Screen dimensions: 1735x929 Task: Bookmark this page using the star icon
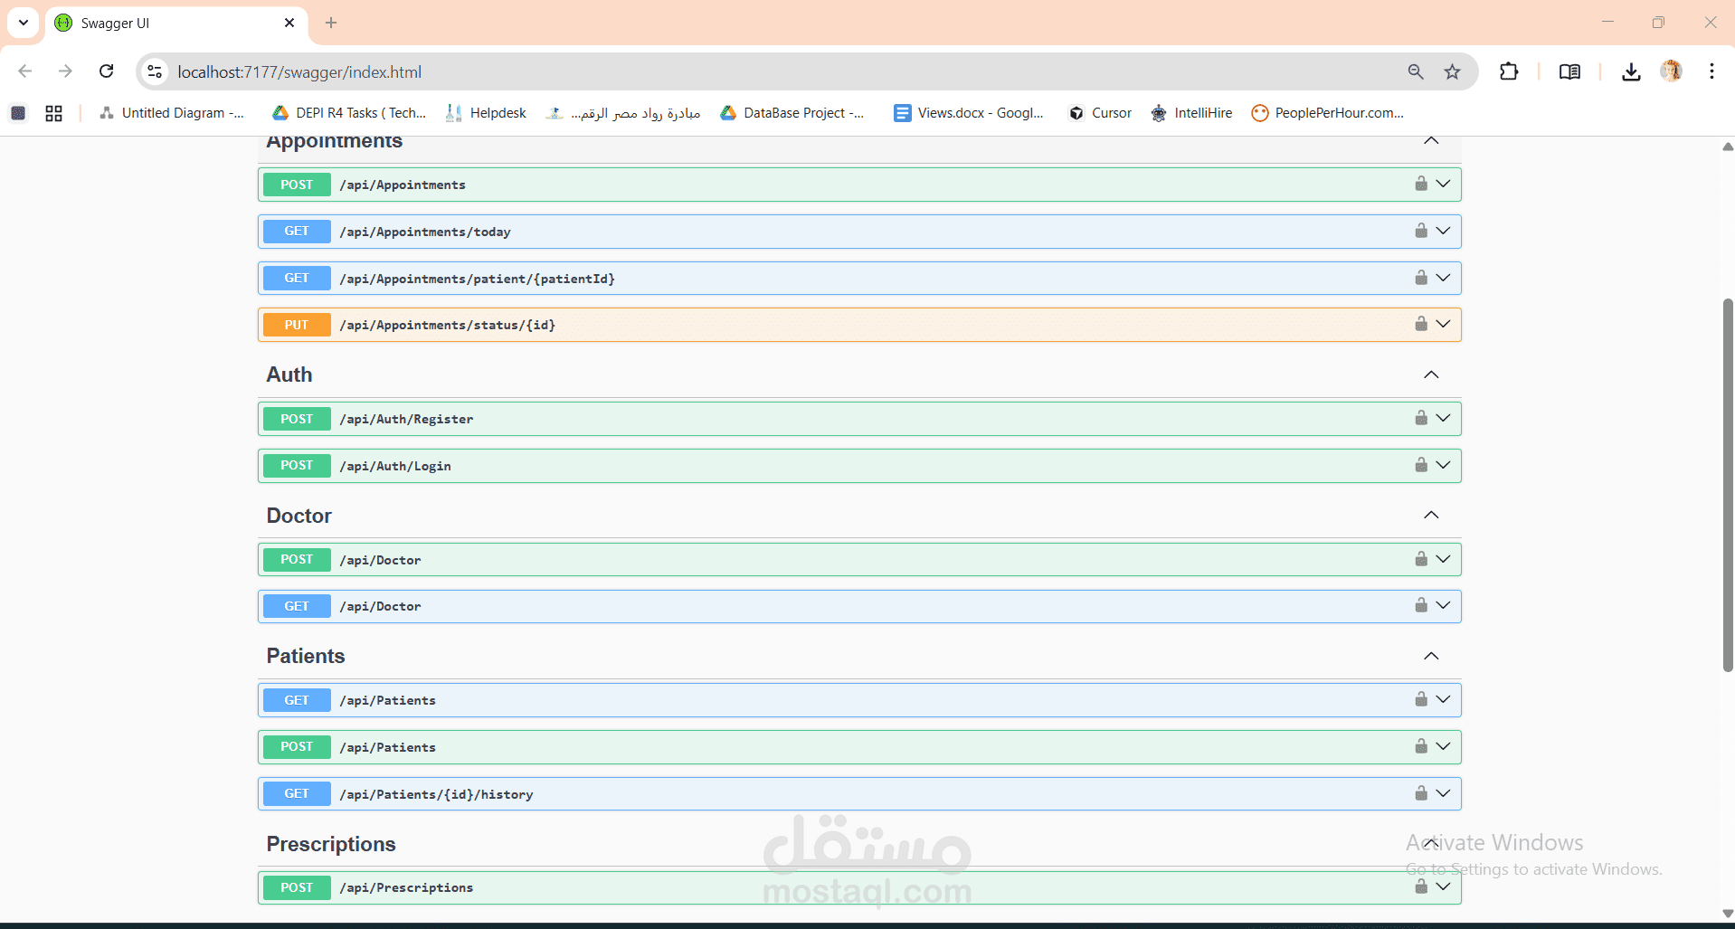pos(1453,71)
